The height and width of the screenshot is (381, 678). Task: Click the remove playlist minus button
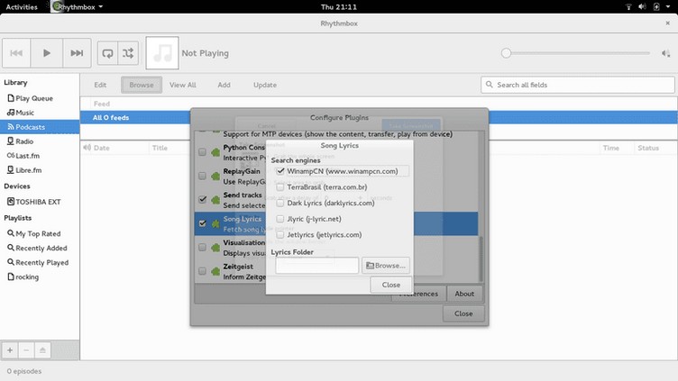pyautogui.click(x=26, y=349)
